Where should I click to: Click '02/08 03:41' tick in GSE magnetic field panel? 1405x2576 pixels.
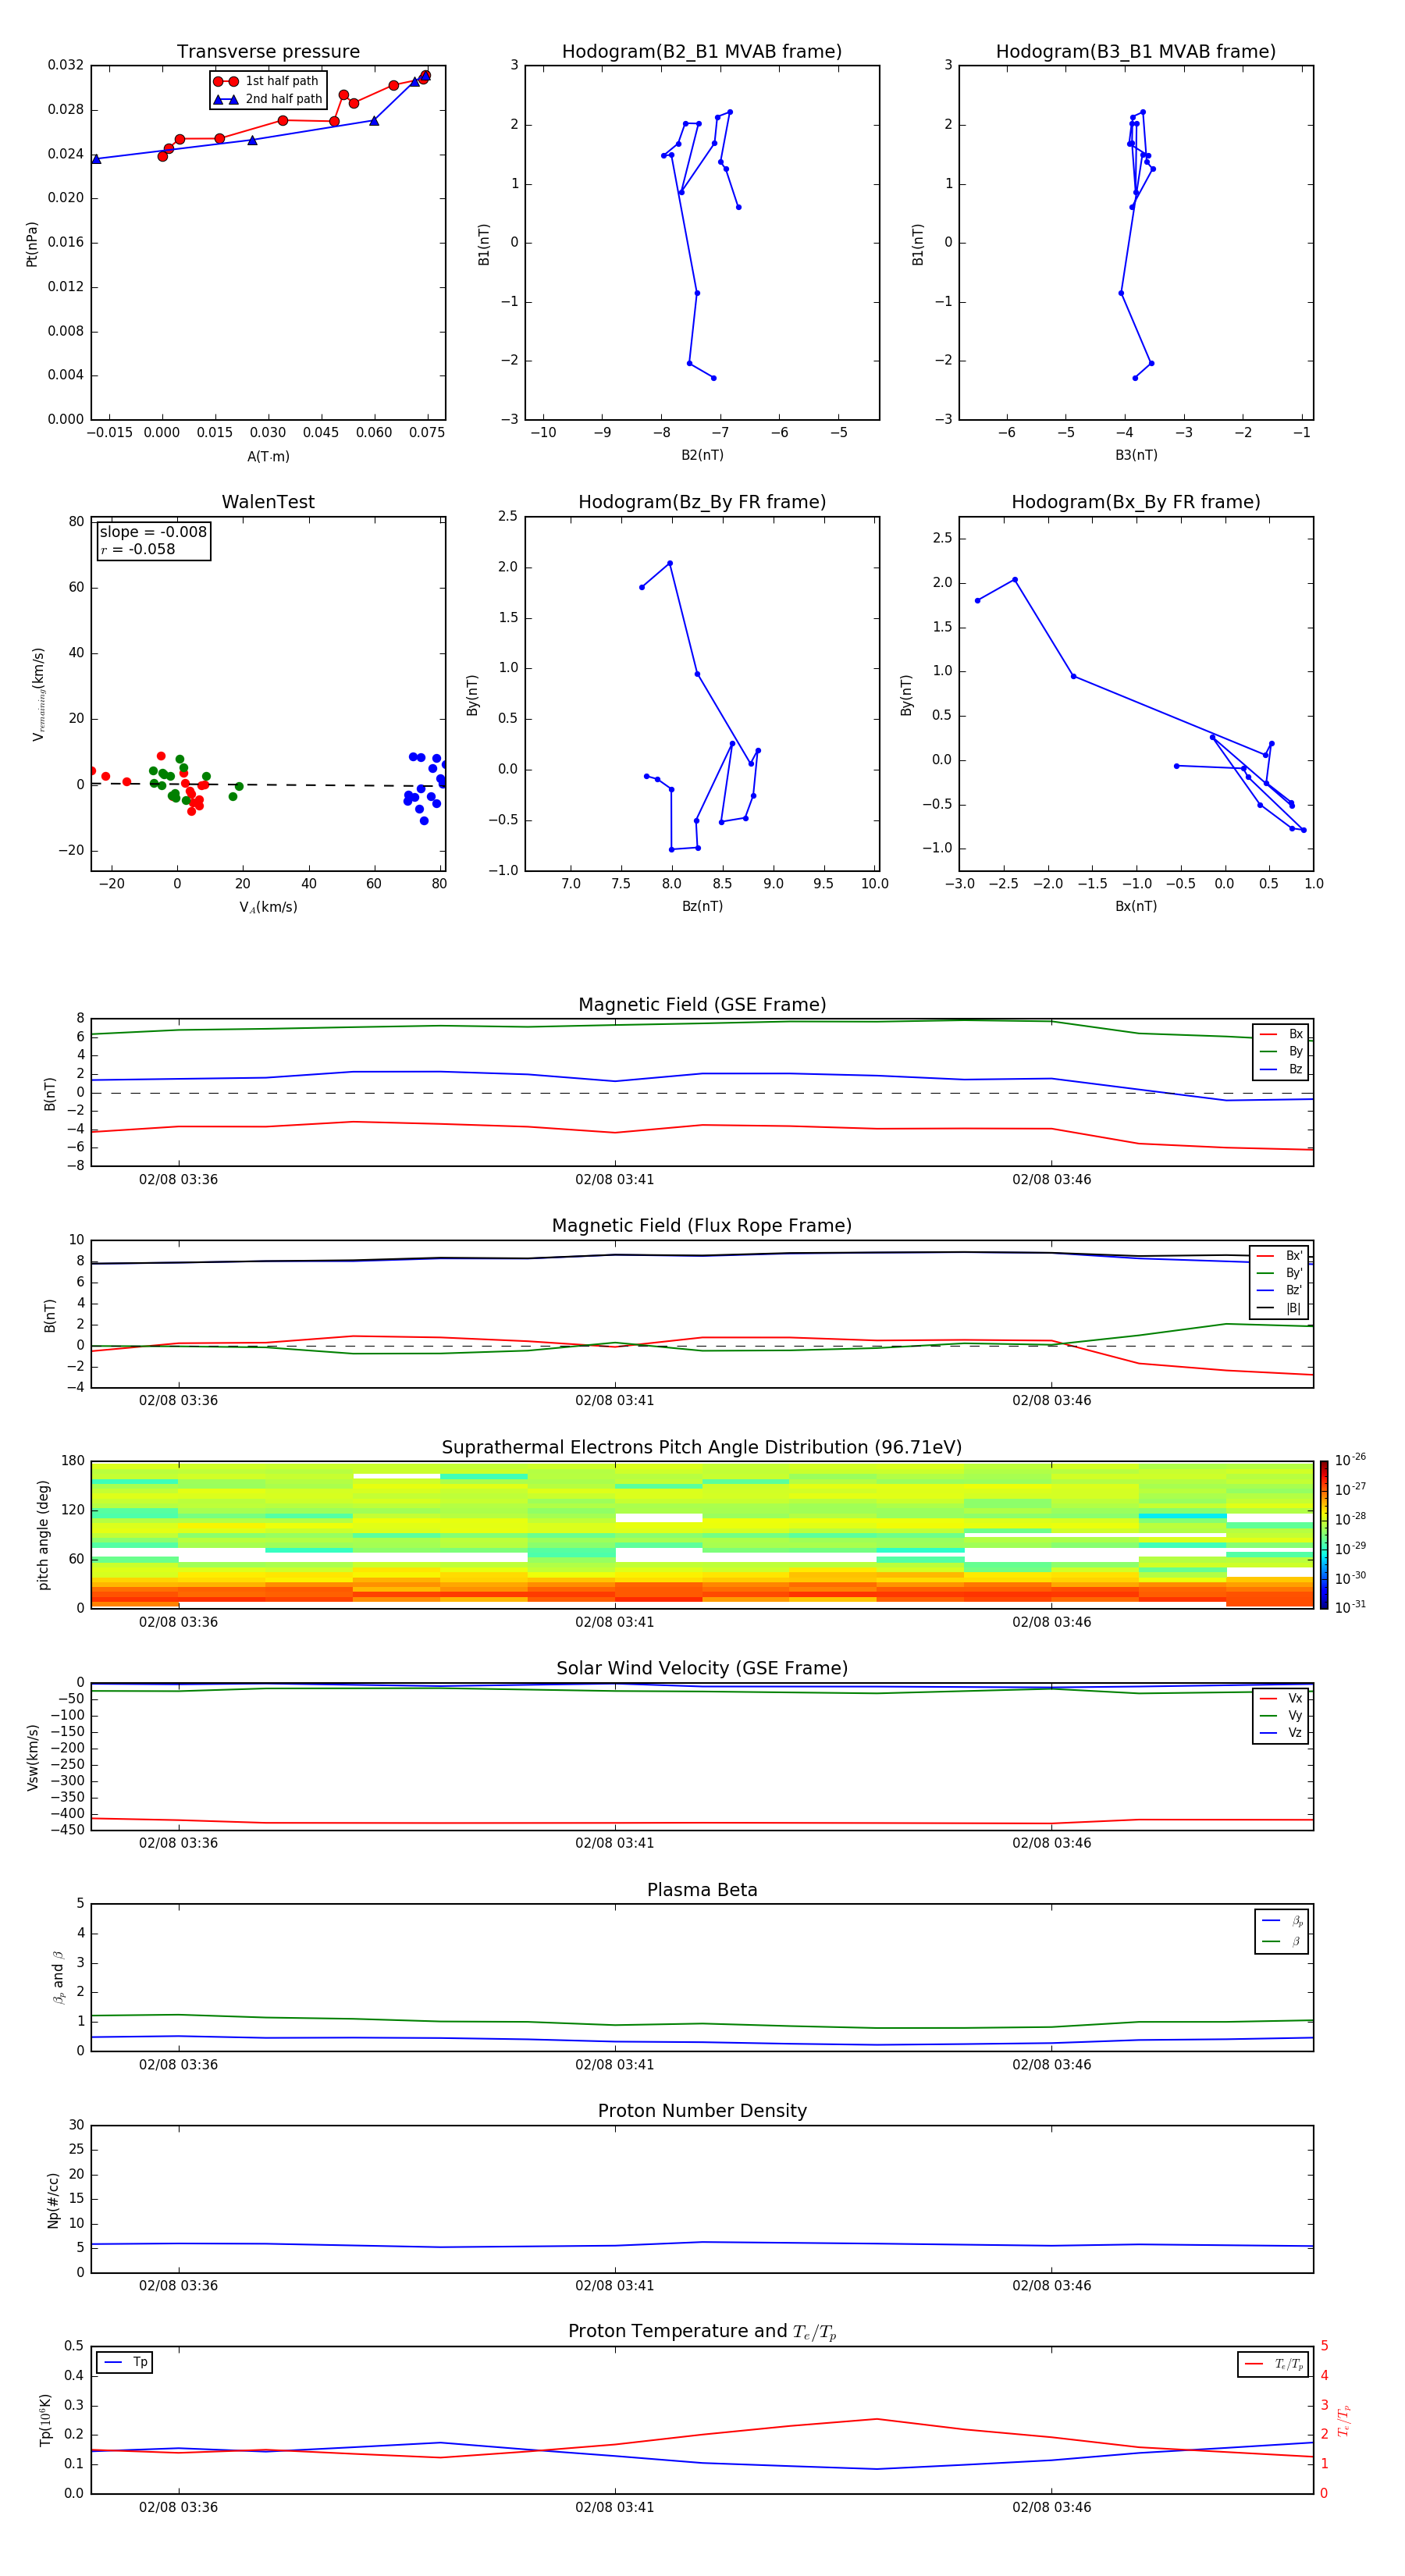coord(614,1180)
